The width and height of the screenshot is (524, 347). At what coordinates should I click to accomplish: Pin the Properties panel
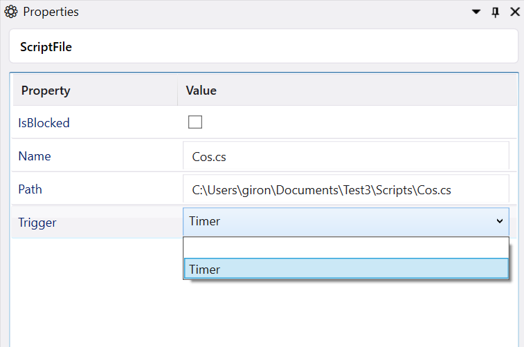(495, 12)
